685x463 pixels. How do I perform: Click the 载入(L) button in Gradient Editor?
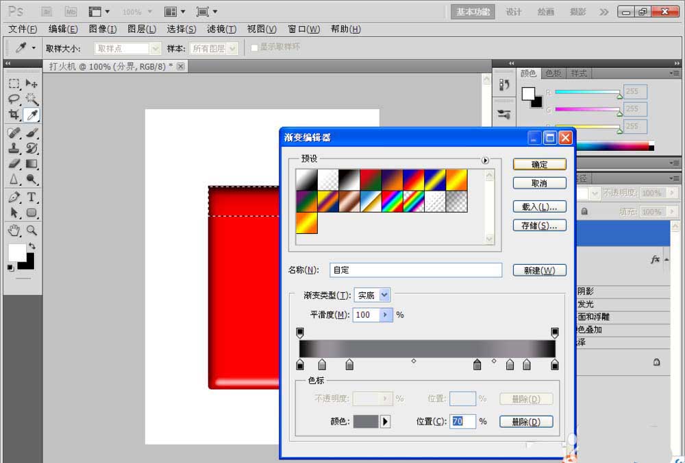[539, 206]
